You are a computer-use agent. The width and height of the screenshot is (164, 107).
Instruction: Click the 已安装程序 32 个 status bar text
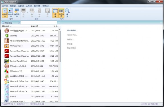(15, 104)
